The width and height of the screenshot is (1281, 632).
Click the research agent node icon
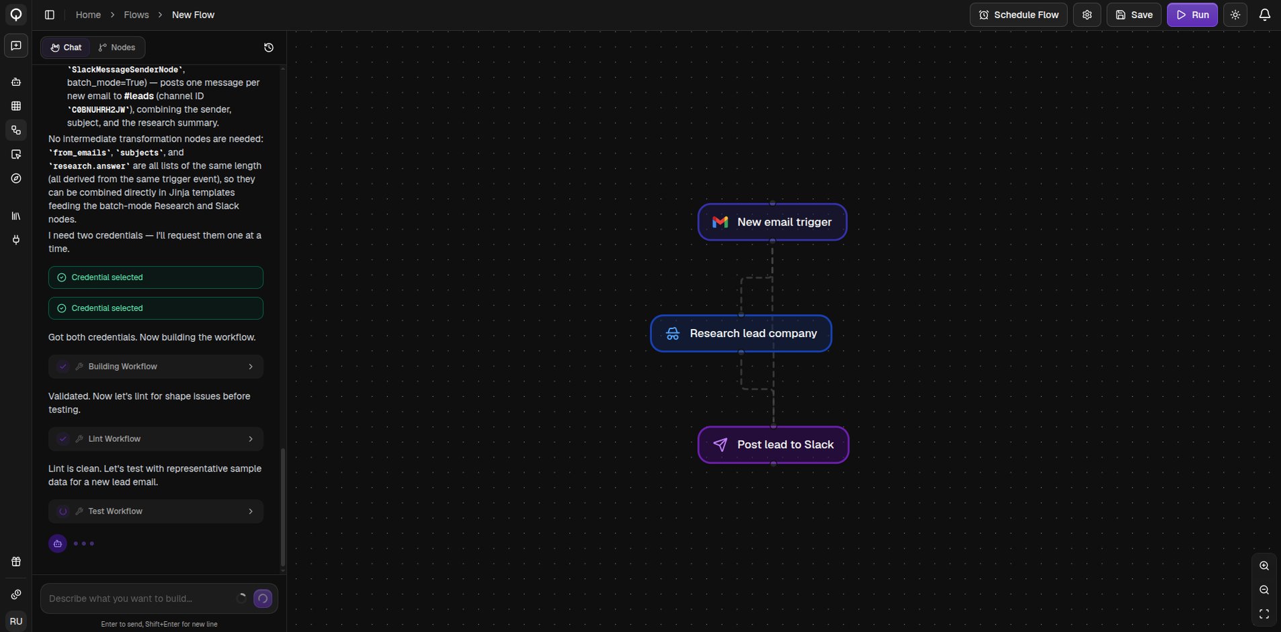[673, 334]
